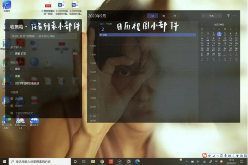Open Notion from the taskbar
The height and width of the screenshot is (165, 248).
[129, 161]
